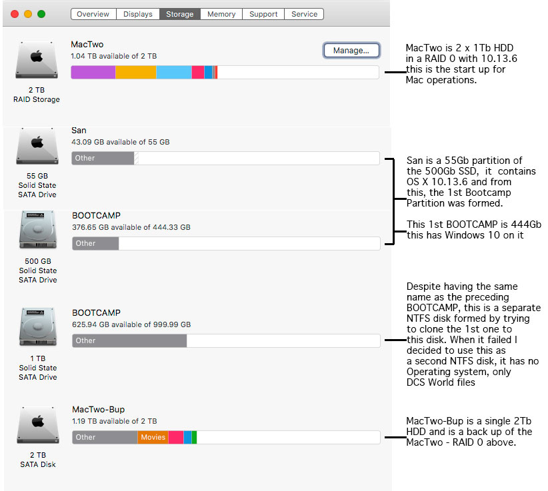The image size is (548, 491).
Task: Click the 500 GB BOOTCAMP hard drive icon
Action: pos(38,230)
